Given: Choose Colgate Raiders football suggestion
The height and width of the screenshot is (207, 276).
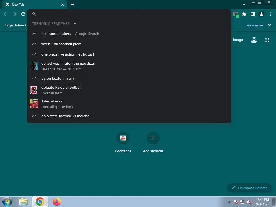Looking at the screenshot, I should click(x=129, y=90).
